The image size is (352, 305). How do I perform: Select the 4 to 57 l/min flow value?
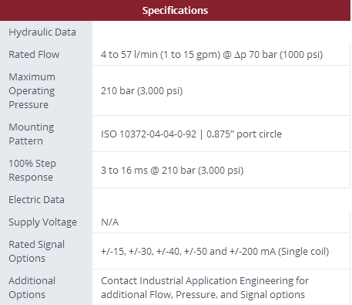[x=212, y=55]
